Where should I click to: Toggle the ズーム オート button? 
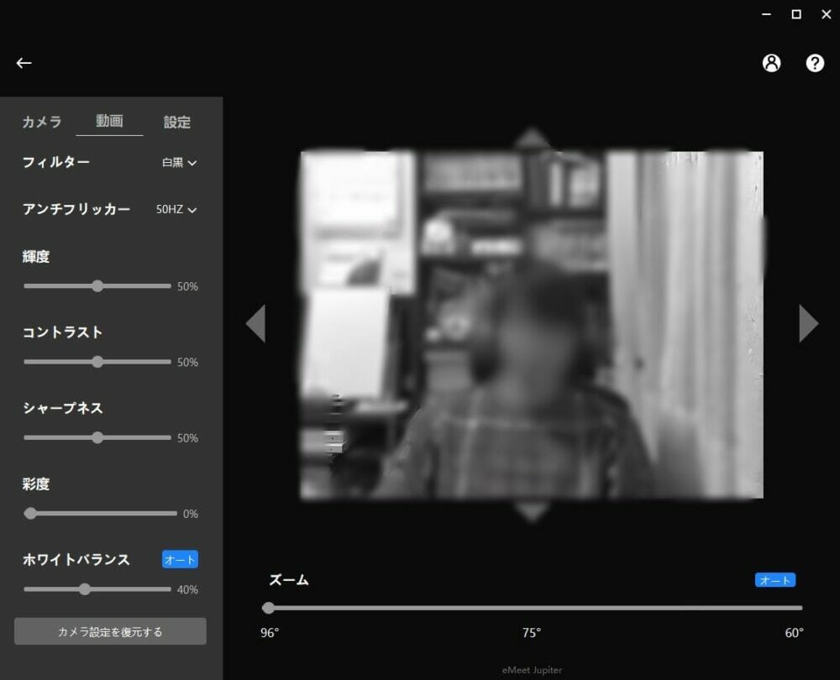tap(774, 580)
